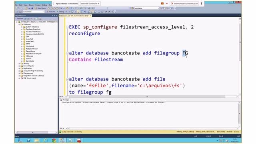Screen dimensions: 256x144
Task: Collapse the EXEC sp_configure code block
Action: tap(67, 27)
